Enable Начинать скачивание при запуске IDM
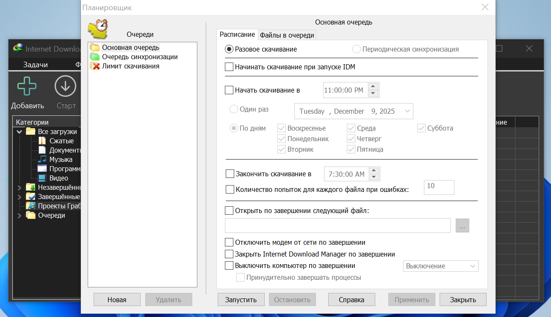The width and height of the screenshot is (551, 317). coord(229,67)
